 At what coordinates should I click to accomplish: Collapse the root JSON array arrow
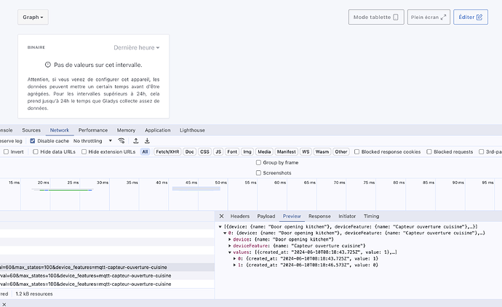tap(220, 227)
